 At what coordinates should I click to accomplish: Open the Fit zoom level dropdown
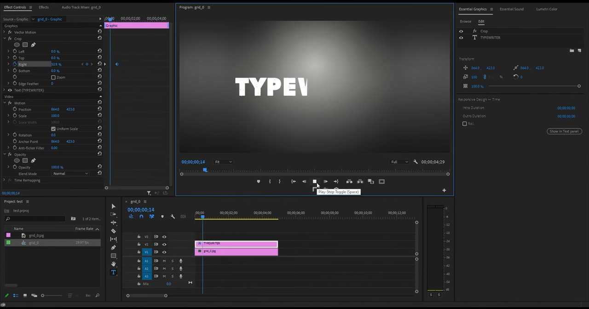pyautogui.click(x=224, y=162)
